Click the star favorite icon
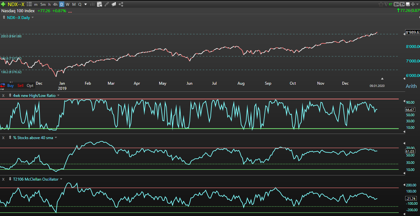 coord(381,4)
